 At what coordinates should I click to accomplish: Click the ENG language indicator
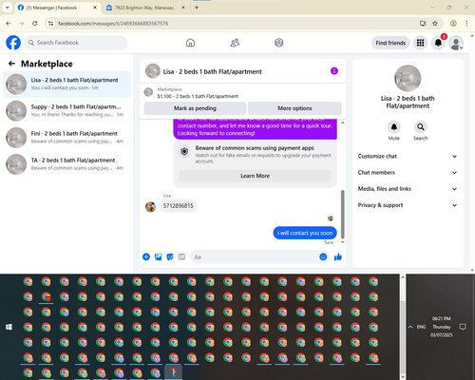[421, 327]
